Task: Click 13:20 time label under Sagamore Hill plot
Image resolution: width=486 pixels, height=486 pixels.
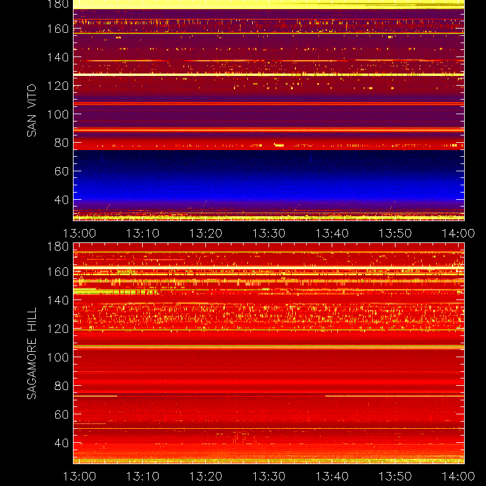Action: [206, 476]
